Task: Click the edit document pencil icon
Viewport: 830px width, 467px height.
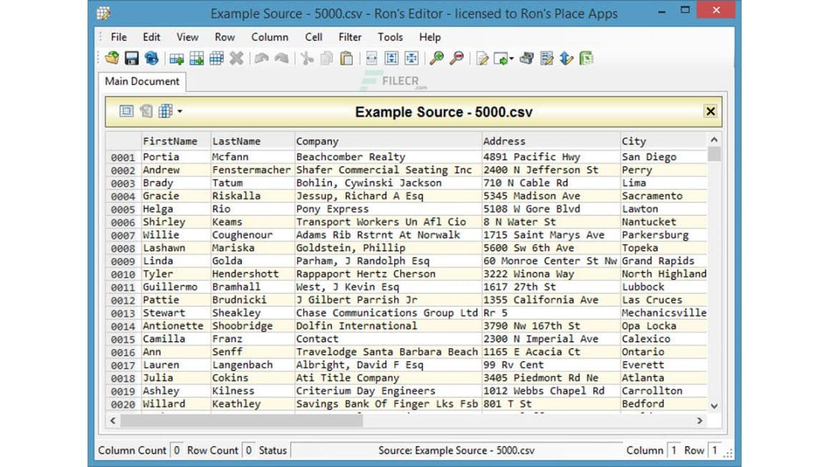Action: [482, 58]
